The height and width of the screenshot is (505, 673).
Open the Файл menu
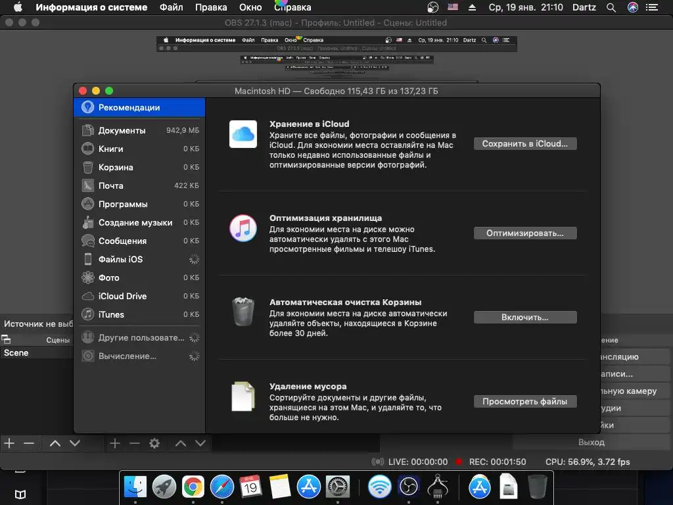pos(172,7)
